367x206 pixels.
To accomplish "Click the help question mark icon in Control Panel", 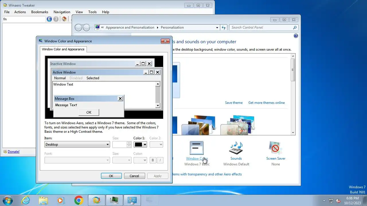I will click(x=296, y=36).
